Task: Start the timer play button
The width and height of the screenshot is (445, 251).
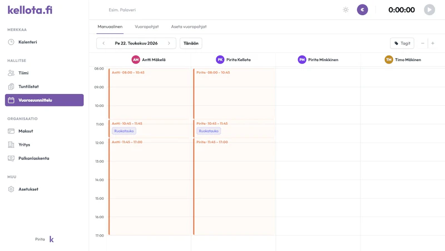Action: 429,9
